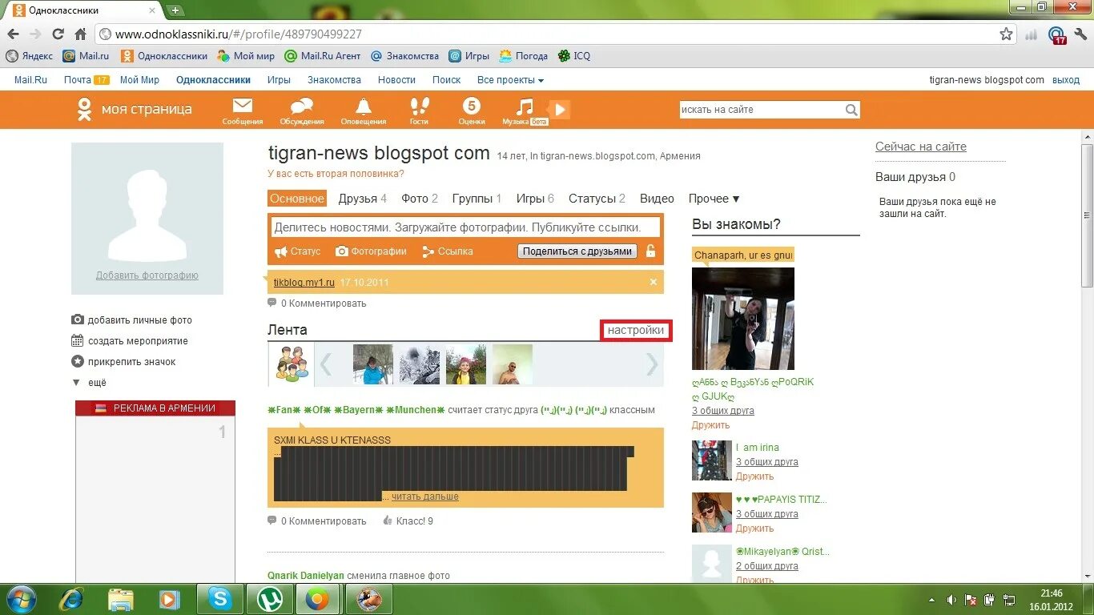Image resolution: width=1094 pixels, height=615 pixels.
Task: Click the page vertical scrollbar
Action: click(1087, 215)
